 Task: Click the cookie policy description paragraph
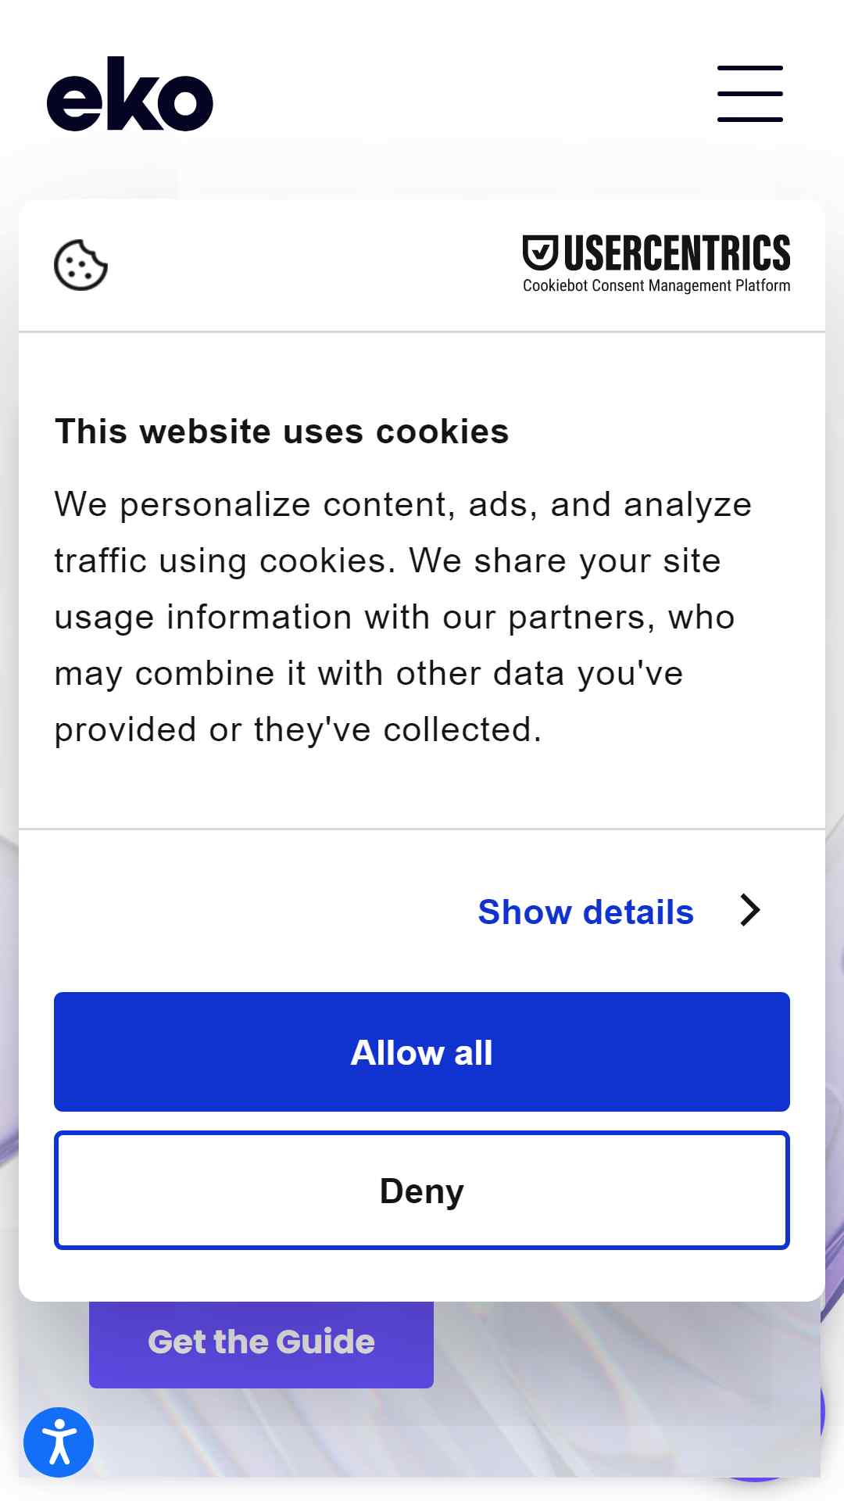click(404, 618)
